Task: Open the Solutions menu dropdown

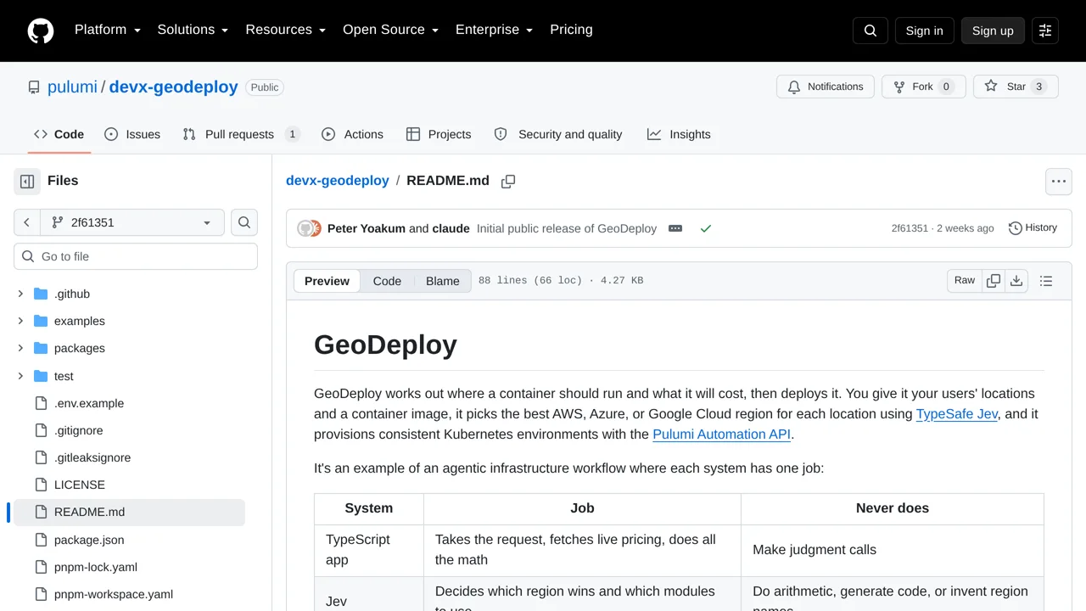Action: (x=193, y=30)
